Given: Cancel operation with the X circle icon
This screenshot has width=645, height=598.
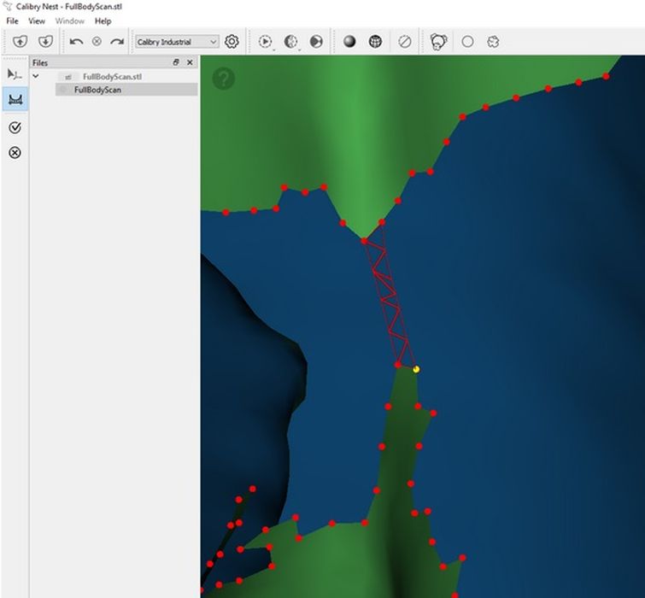Looking at the screenshot, I should pyautogui.click(x=15, y=153).
